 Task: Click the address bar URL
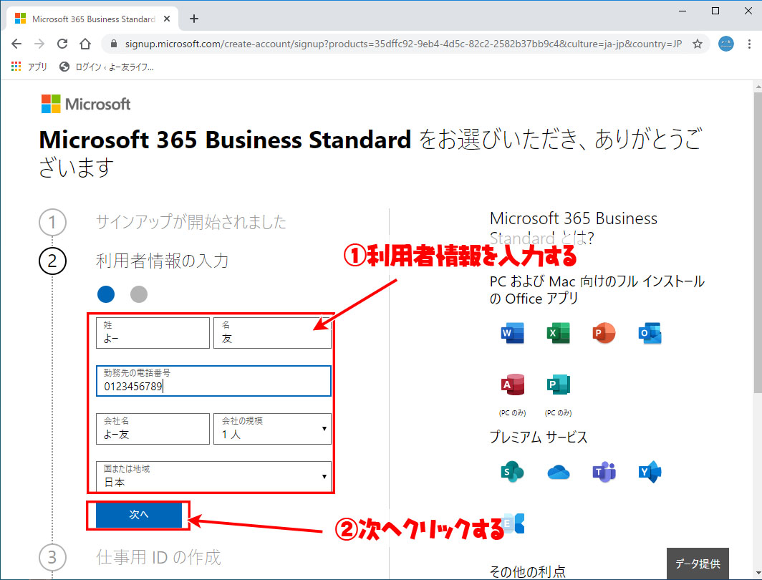click(403, 44)
